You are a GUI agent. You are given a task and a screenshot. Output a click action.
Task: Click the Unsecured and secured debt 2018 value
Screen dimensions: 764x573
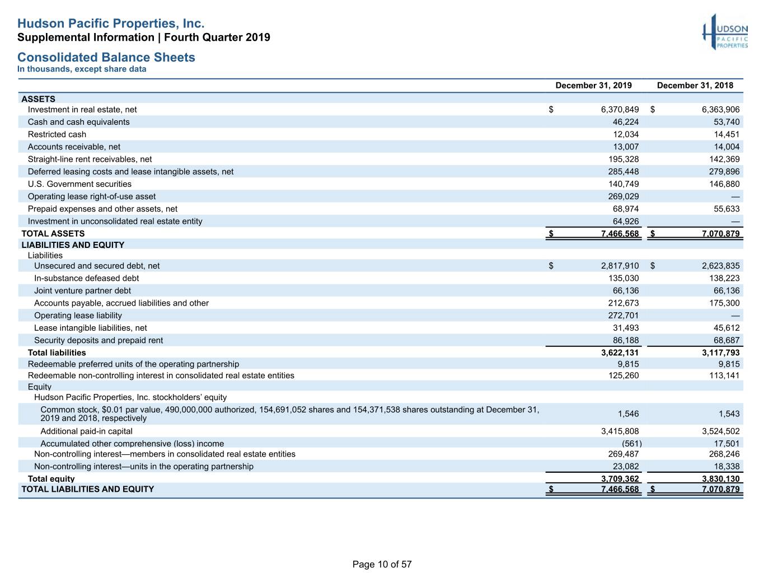coord(720,266)
